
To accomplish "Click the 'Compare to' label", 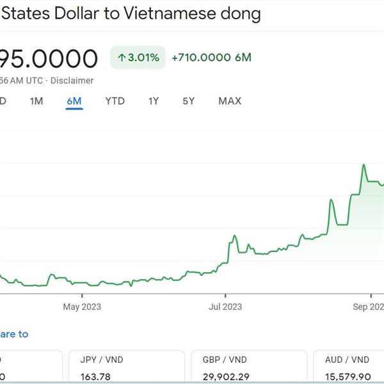I will (x=14, y=334).
